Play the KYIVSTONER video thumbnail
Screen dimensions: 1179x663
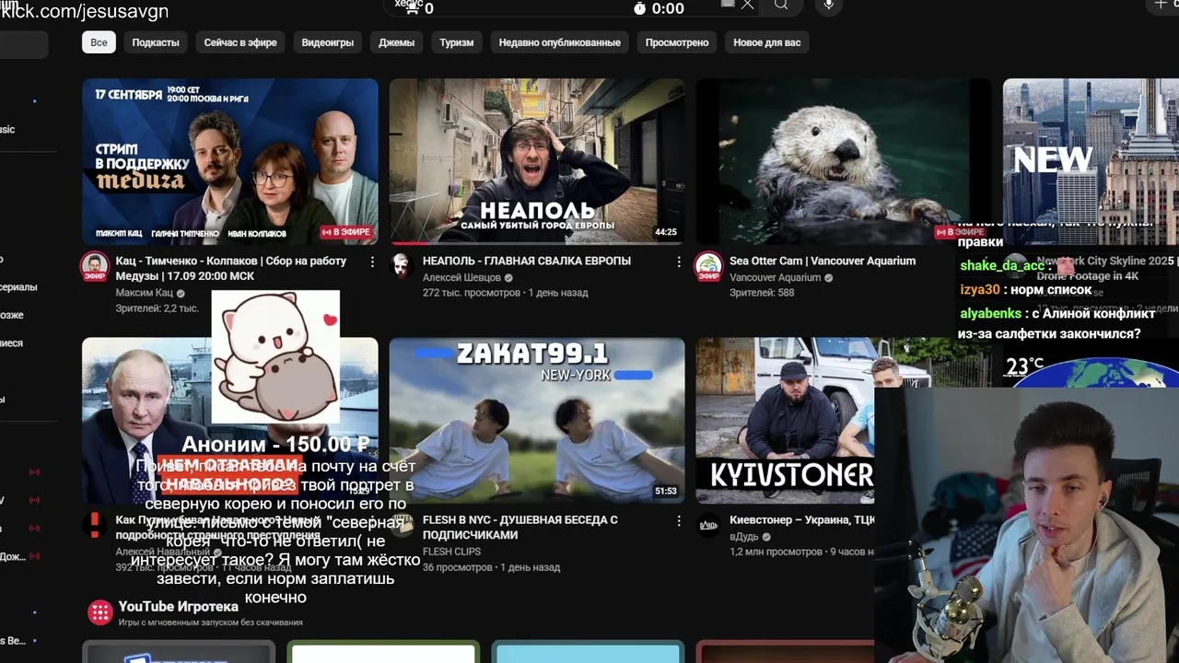coord(785,420)
